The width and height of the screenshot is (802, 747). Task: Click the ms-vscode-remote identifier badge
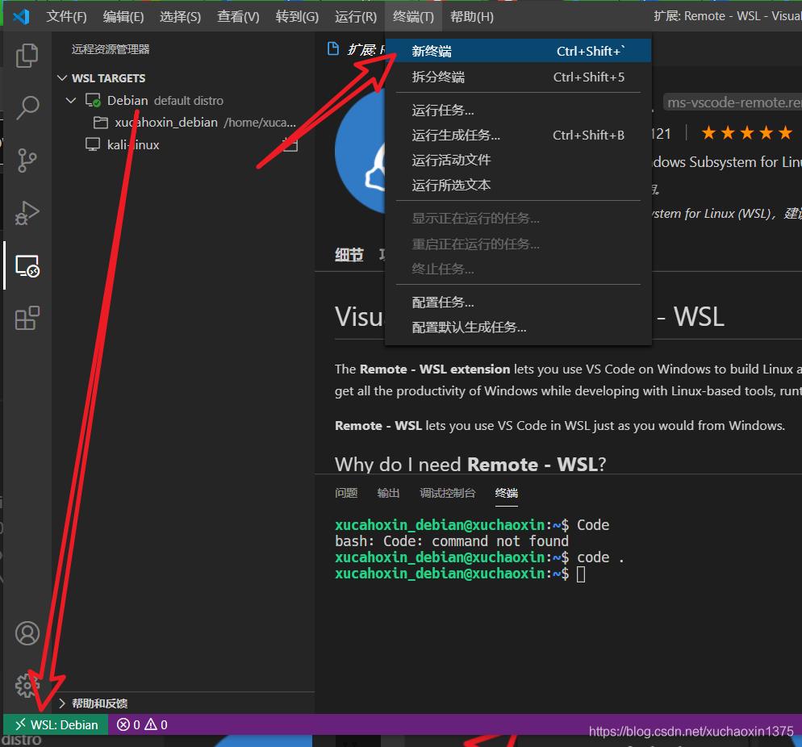tap(734, 102)
